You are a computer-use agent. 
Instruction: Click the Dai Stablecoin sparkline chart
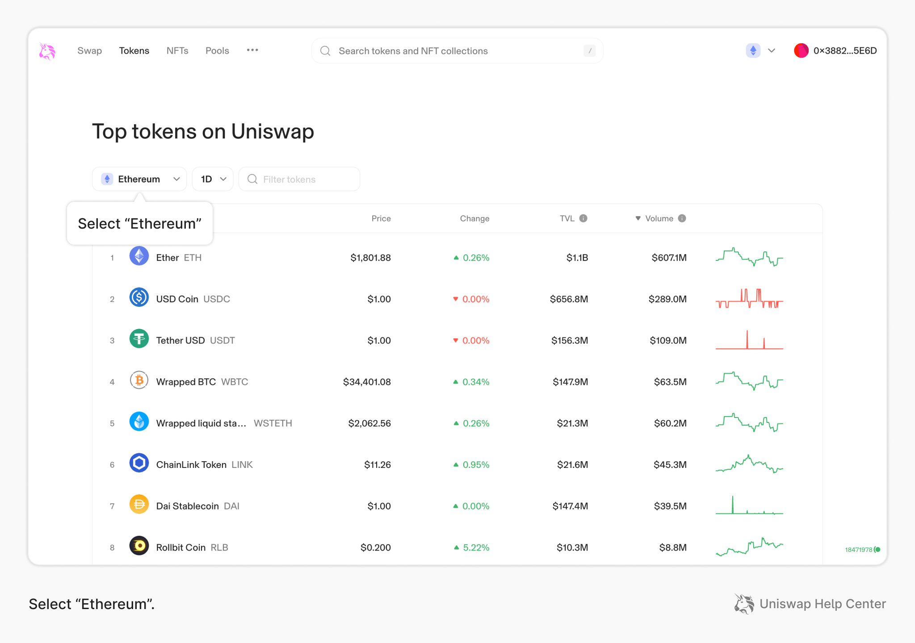[749, 505]
